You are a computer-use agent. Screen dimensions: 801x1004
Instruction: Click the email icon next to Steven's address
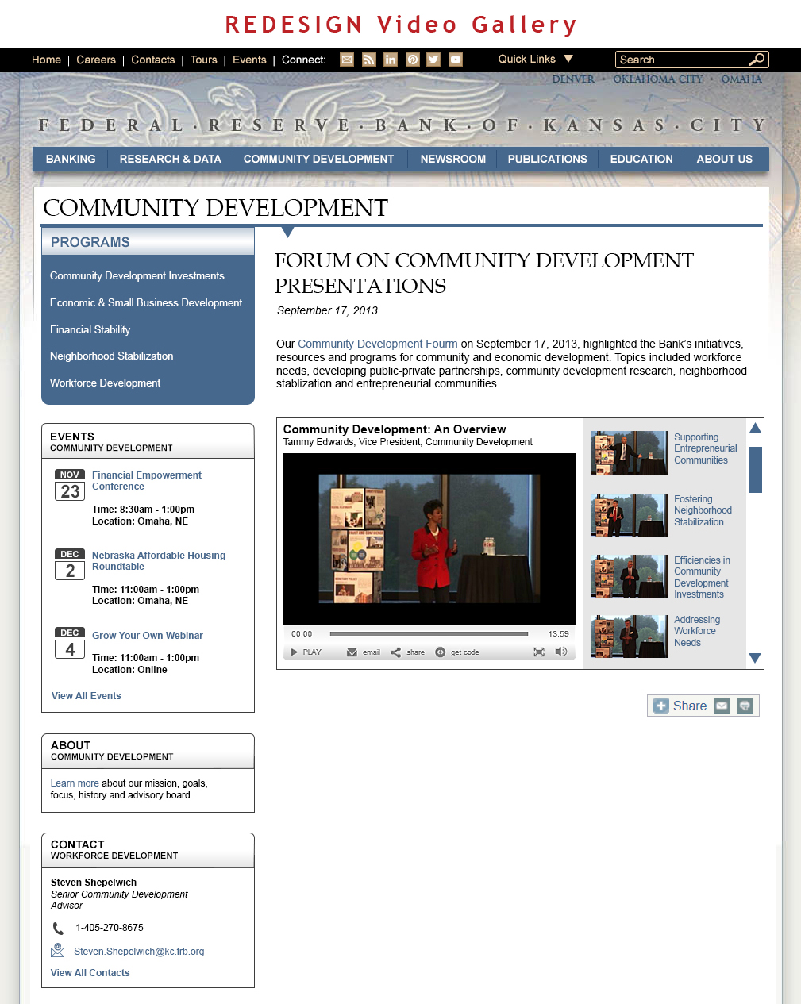[x=58, y=950]
